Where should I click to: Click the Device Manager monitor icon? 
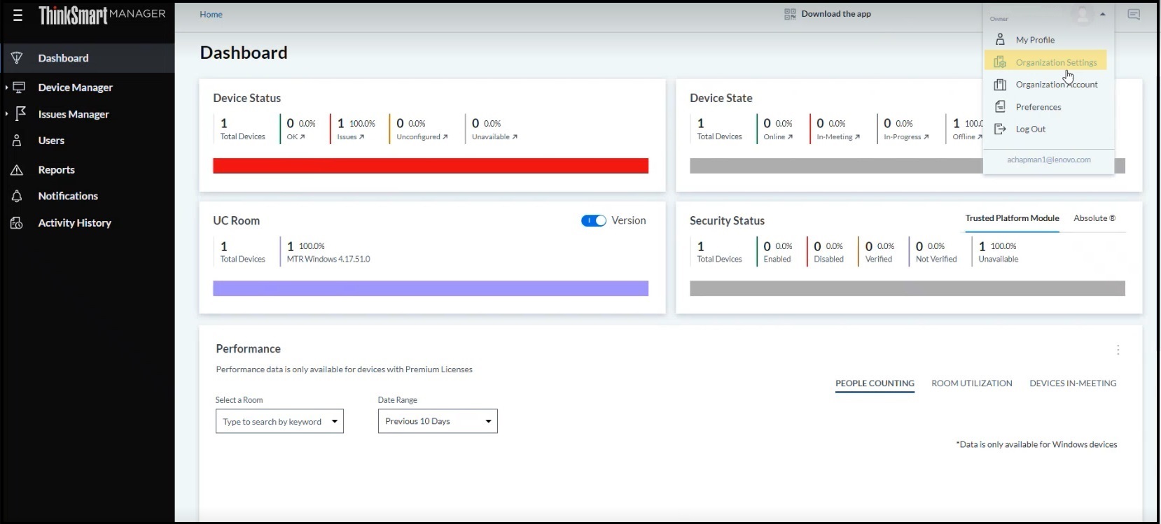(20, 87)
